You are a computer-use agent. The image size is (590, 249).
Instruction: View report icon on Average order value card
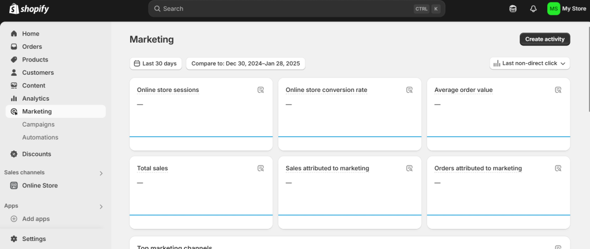[x=558, y=90]
